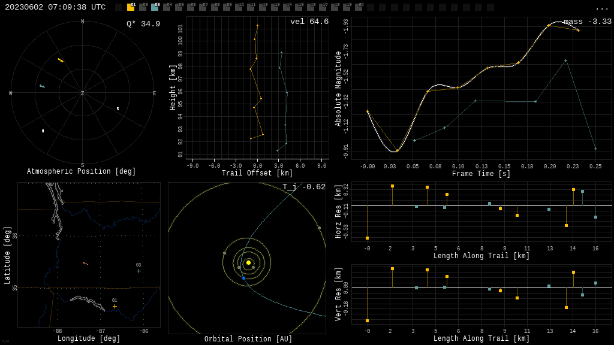Image resolution: width=614 pixels, height=345 pixels.
Task: Click the Q* 34.9 quality label
Action: tap(143, 24)
